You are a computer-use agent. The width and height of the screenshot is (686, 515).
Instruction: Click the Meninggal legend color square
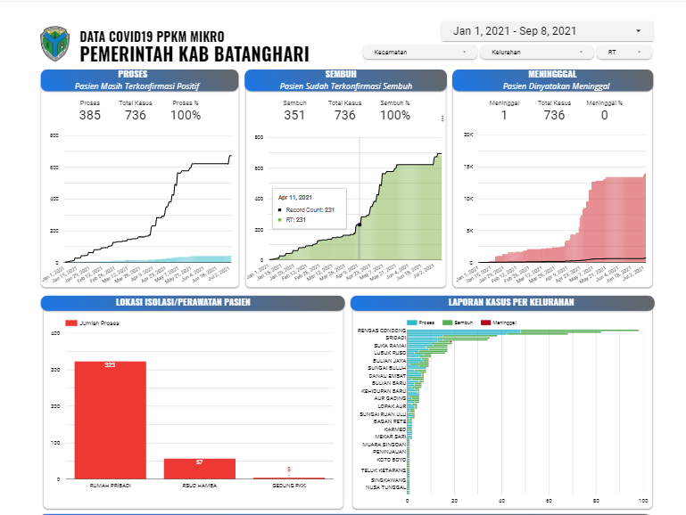486,322
